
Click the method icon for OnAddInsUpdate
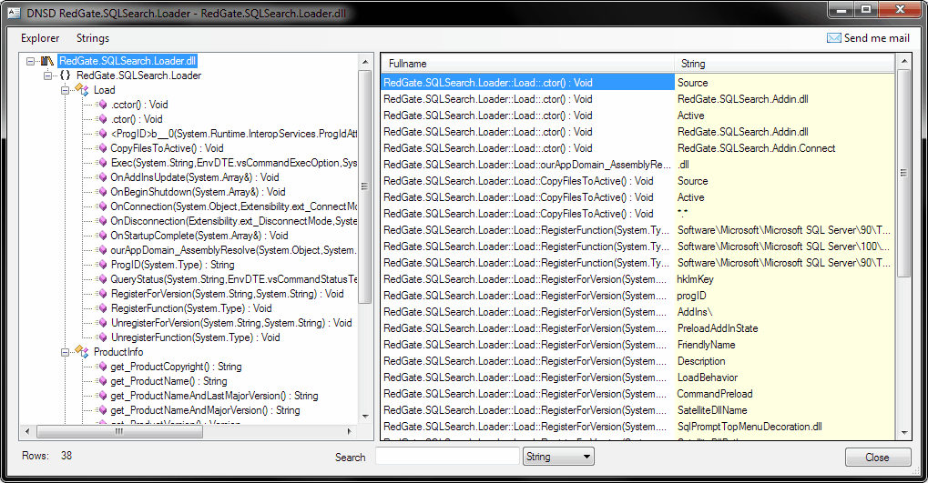click(102, 177)
